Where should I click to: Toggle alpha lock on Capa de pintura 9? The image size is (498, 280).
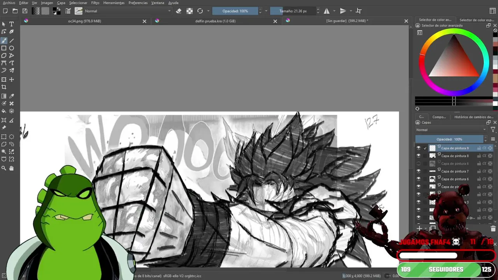(490, 148)
